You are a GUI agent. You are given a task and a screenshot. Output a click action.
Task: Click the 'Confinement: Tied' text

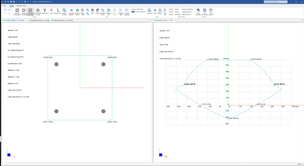15,64
